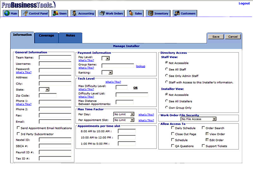Expand the Ranking dropdown
Screen dimensions: 253x186
point(107,72)
